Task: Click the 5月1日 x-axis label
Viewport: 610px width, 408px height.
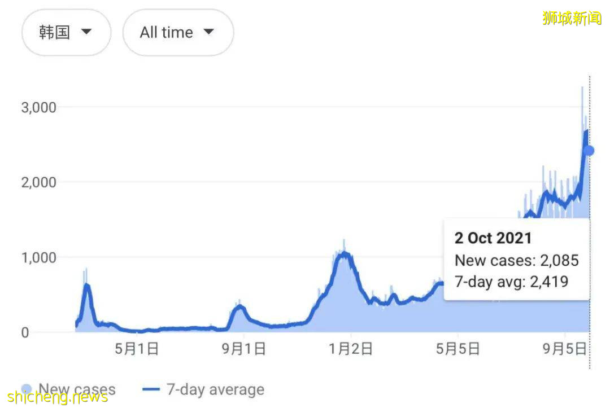Action: click(137, 349)
